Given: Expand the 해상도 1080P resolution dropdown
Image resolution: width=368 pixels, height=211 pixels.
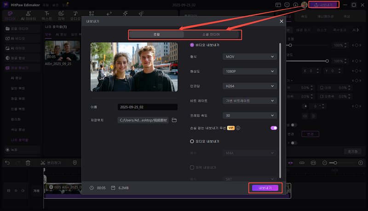Looking at the screenshot, I should (249, 71).
